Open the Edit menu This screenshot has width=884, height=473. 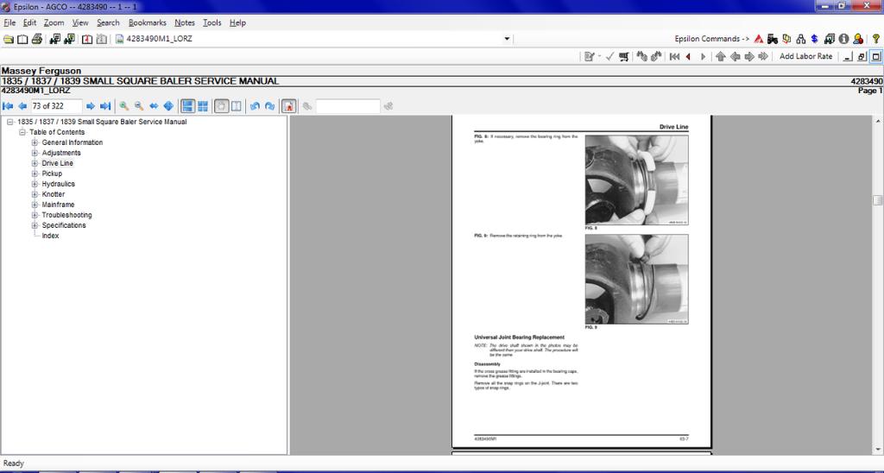29,22
